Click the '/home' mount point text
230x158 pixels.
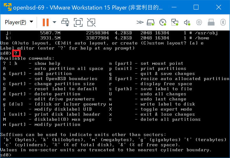click(x=202, y=38)
